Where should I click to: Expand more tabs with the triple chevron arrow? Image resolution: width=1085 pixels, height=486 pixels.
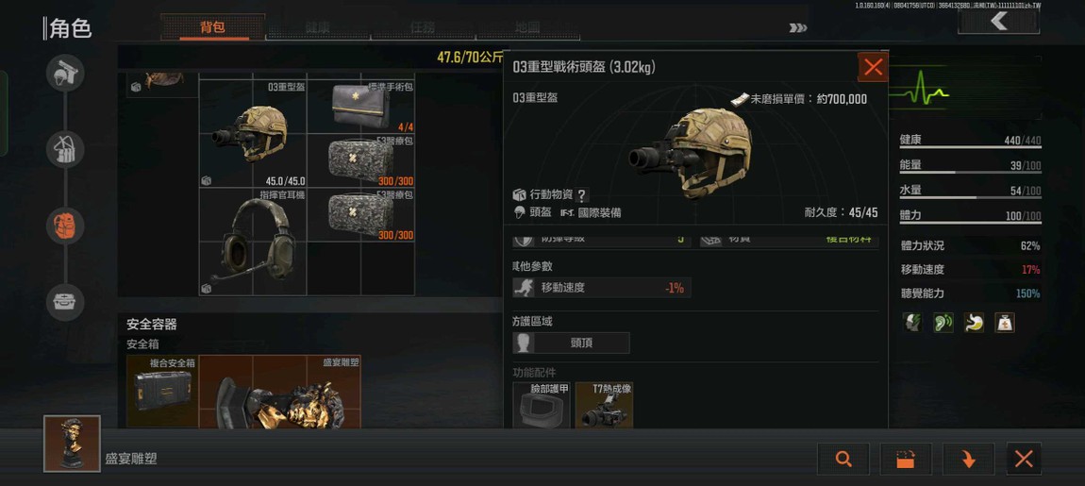(x=798, y=27)
